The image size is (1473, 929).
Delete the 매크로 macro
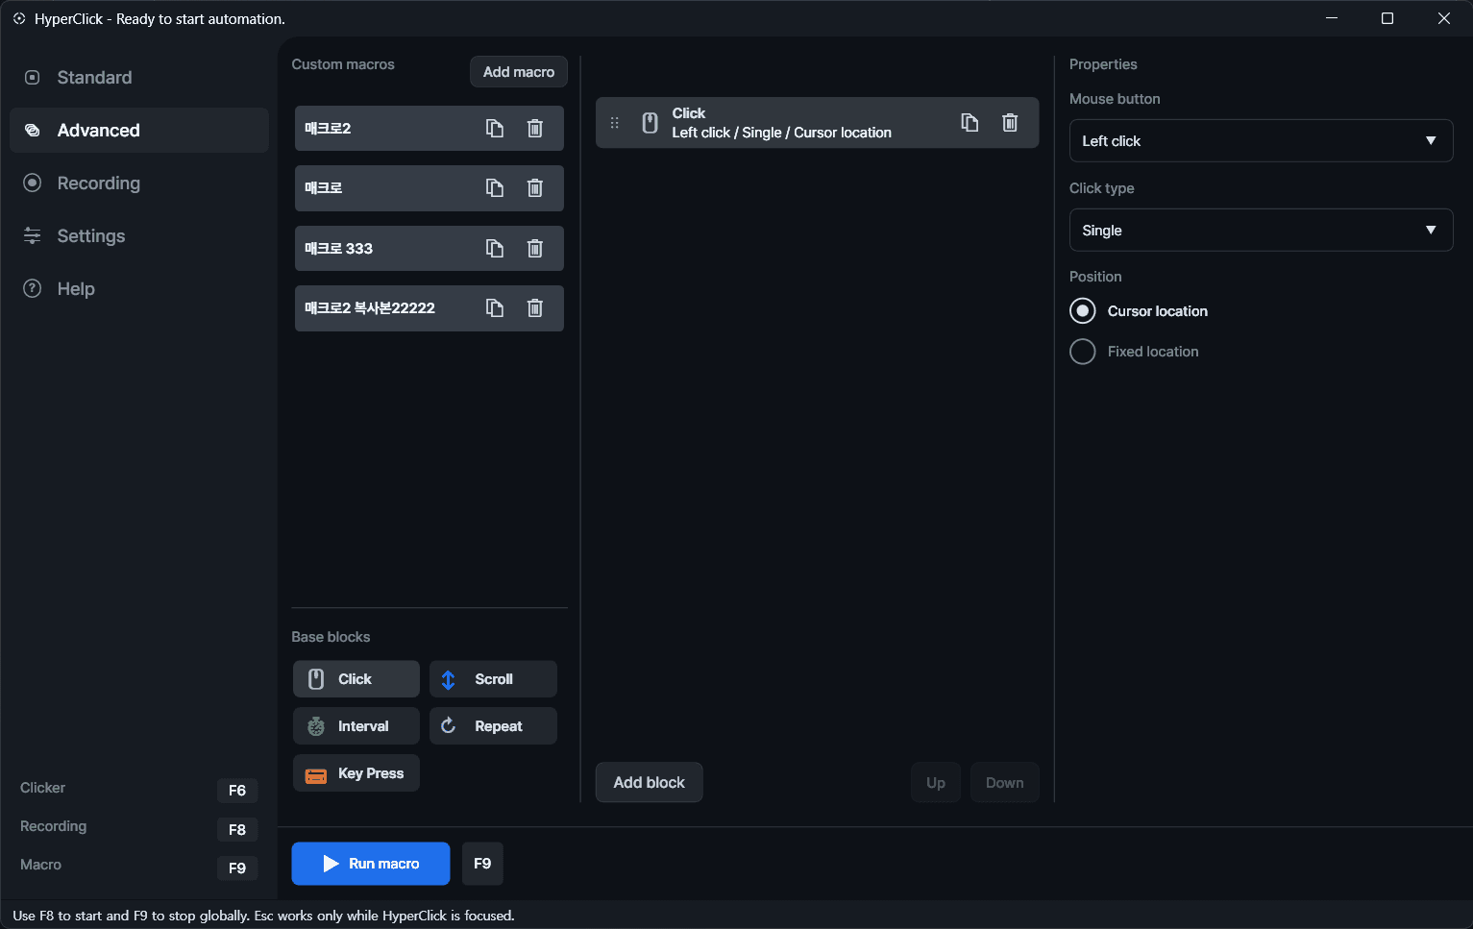pyautogui.click(x=535, y=188)
